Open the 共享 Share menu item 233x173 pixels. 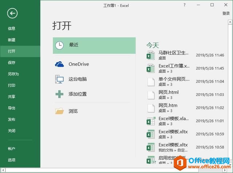click(12, 97)
